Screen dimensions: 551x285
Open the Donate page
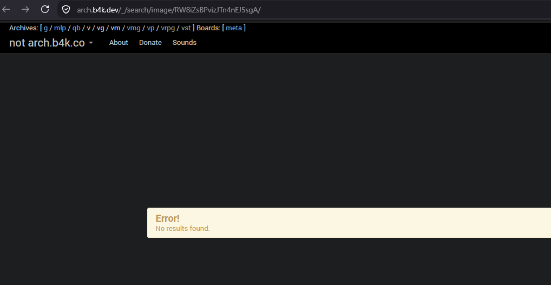click(150, 43)
